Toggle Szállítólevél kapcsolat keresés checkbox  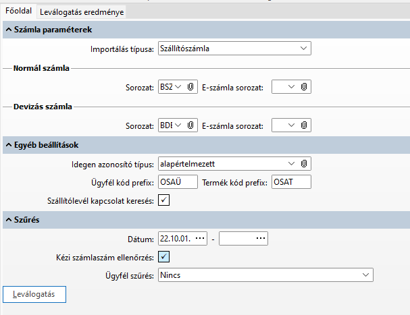[164, 200]
